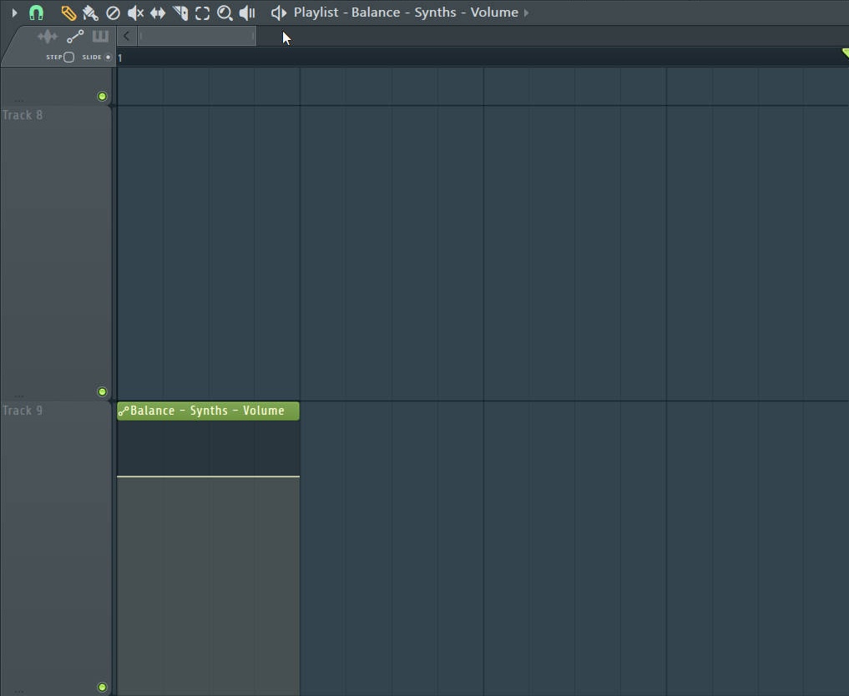This screenshot has height=696, width=849.
Task: Select the Balance - Synths - Volume clip
Action: click(x=208, y=411)
